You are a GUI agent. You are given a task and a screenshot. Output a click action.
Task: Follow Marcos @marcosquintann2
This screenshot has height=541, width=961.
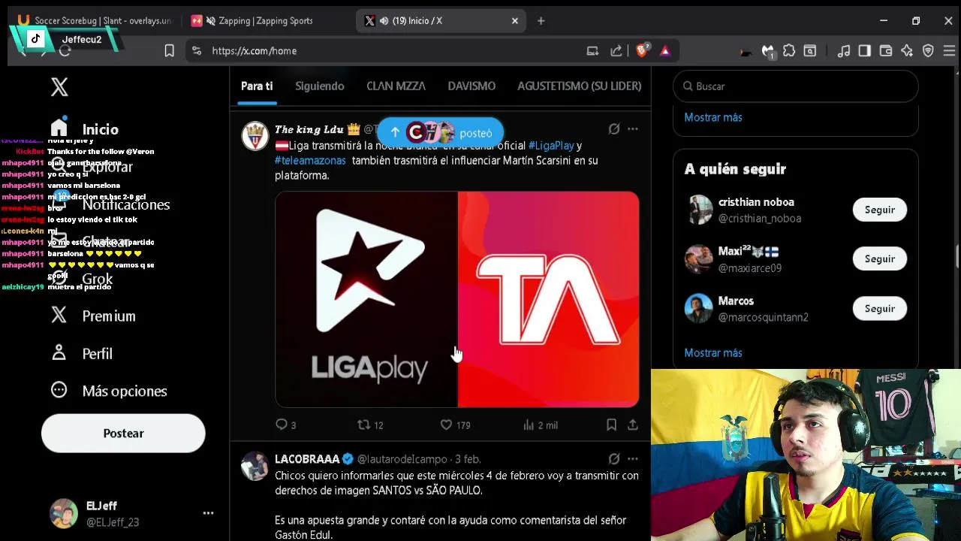[880, 309]
